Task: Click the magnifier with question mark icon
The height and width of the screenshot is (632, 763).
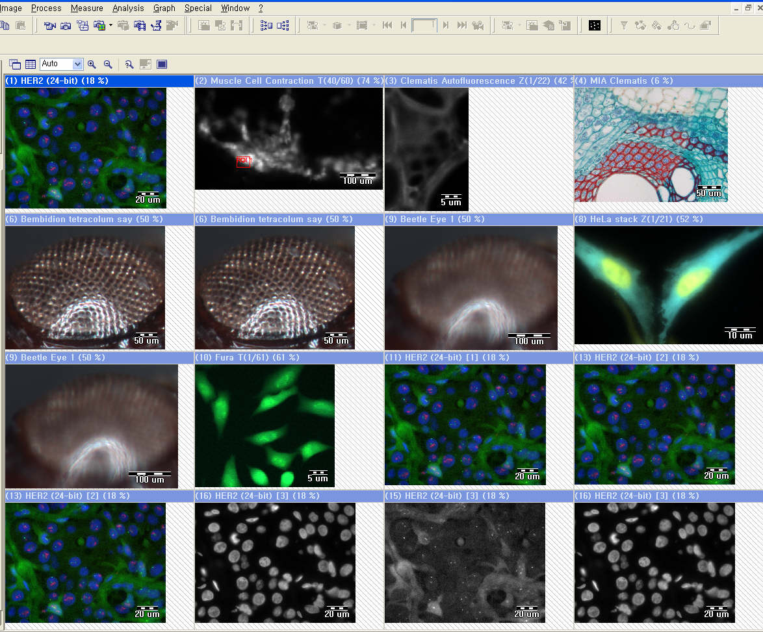Action: point(129,64)
